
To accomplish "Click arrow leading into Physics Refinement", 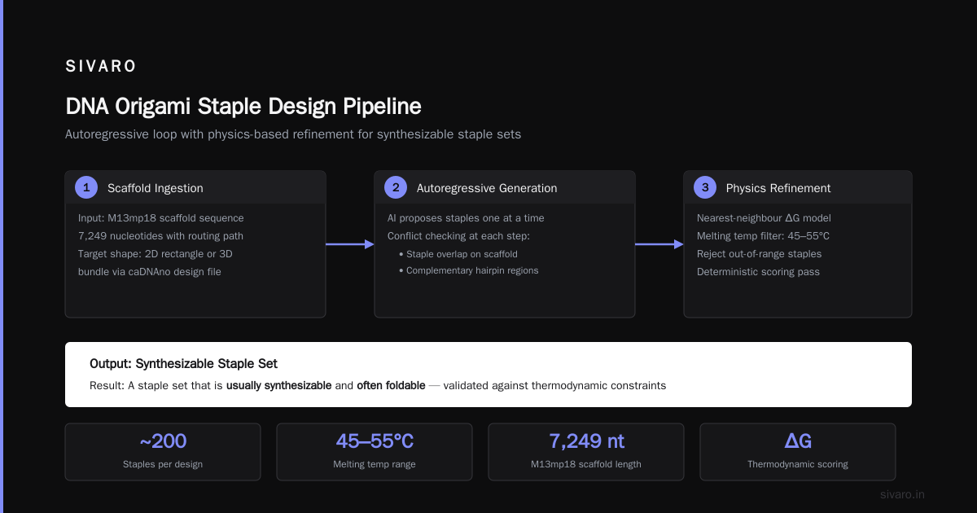I will [x=659, y=243].
